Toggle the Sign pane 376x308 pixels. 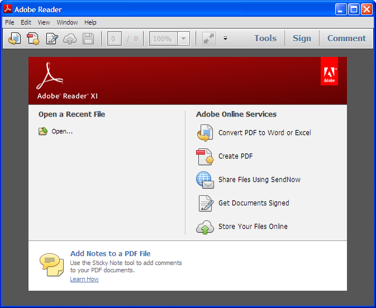(302, 38)
